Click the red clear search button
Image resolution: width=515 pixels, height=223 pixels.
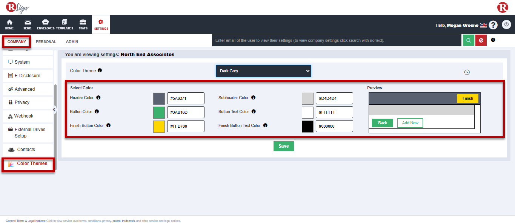(481, 40)
